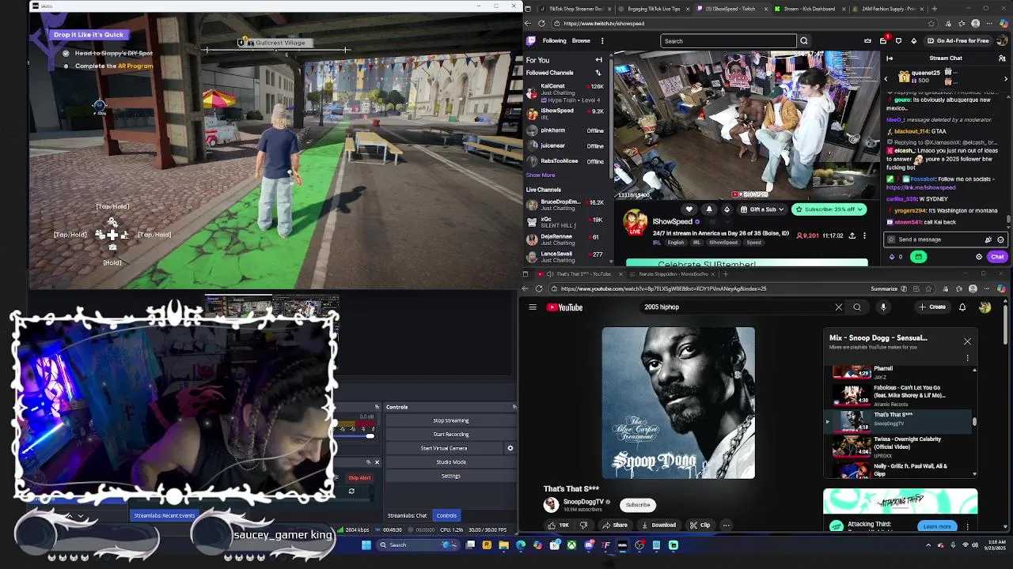Switch to Engaging TikTok Live Tips tab
The height and width of the screenshot is (569, 1013).
[x=653, y=9]
